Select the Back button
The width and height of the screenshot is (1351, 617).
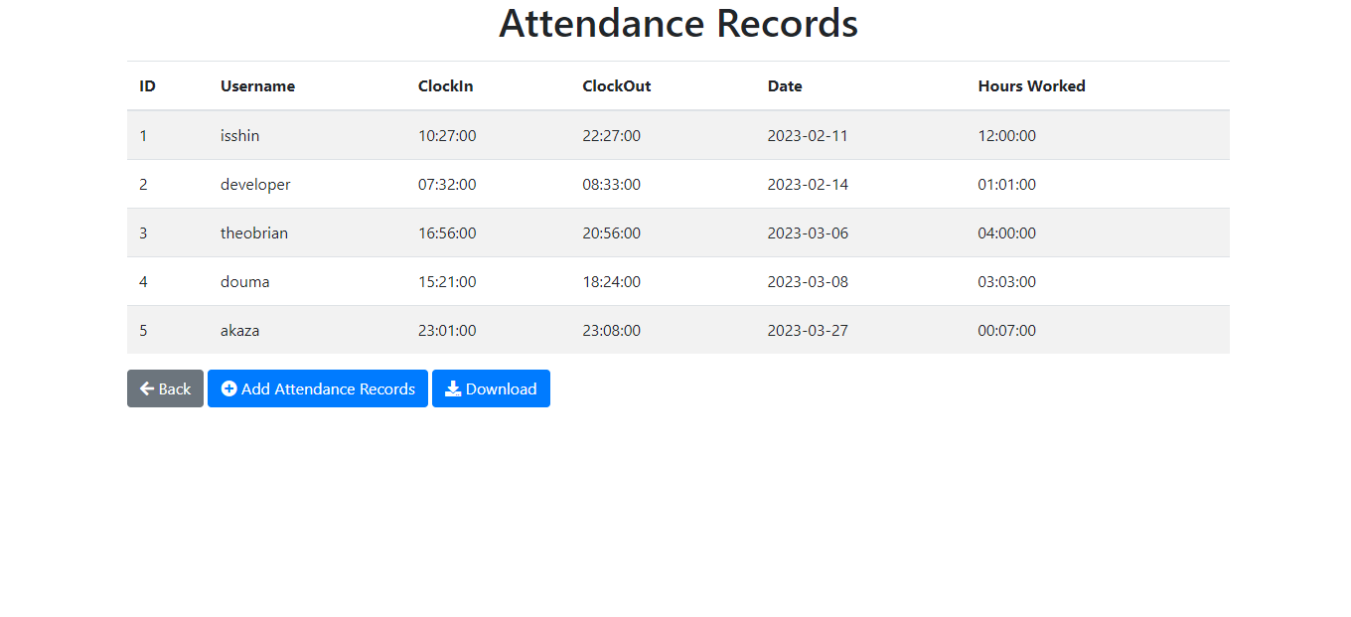pos(165,388)
